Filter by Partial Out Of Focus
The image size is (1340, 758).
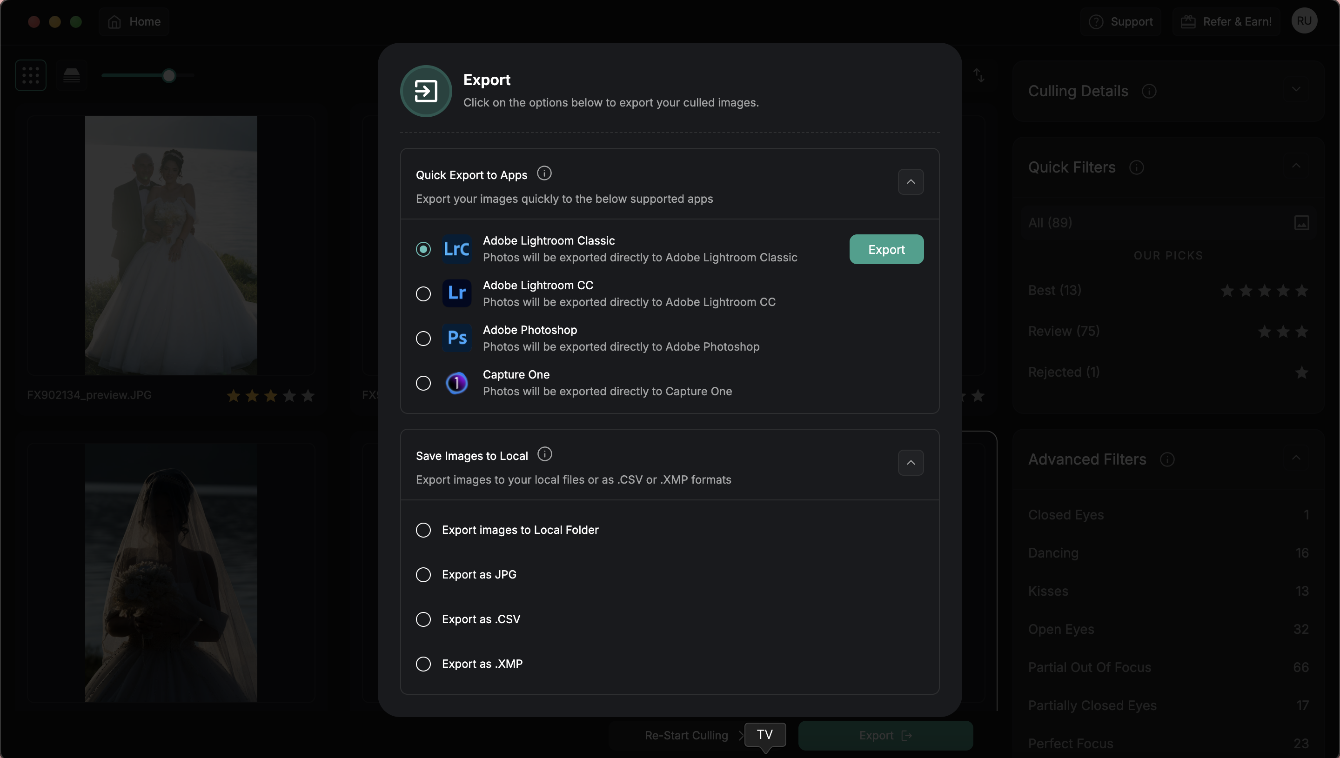tap(1168, 667)
